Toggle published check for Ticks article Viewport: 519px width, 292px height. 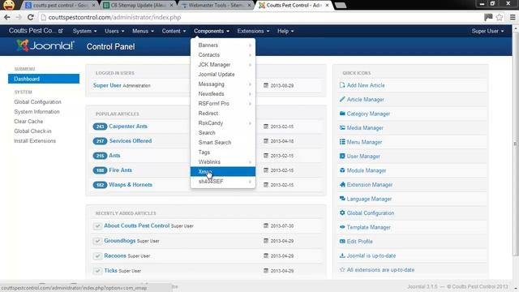click(97, 271)
